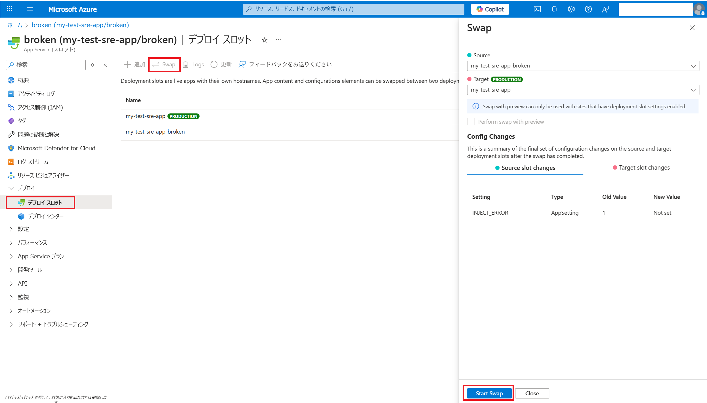The width and height of the screenshot is (707, 403).
Task: Open 概要 overview in sidebar
Action: coord(23,80)
